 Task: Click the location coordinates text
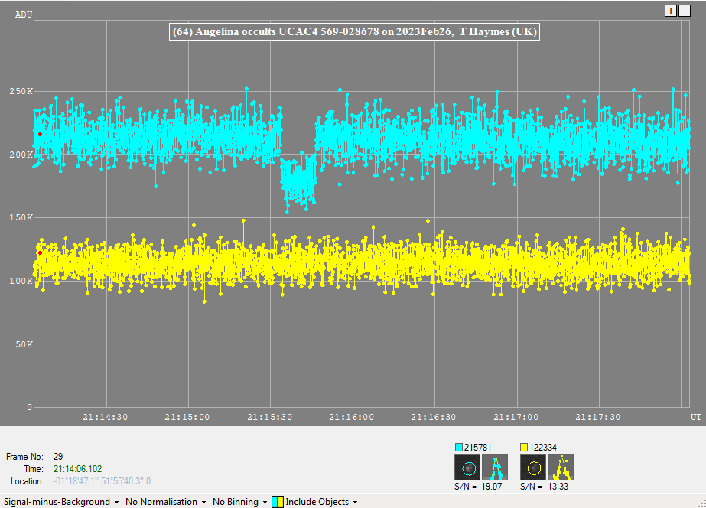pos(102,481)
